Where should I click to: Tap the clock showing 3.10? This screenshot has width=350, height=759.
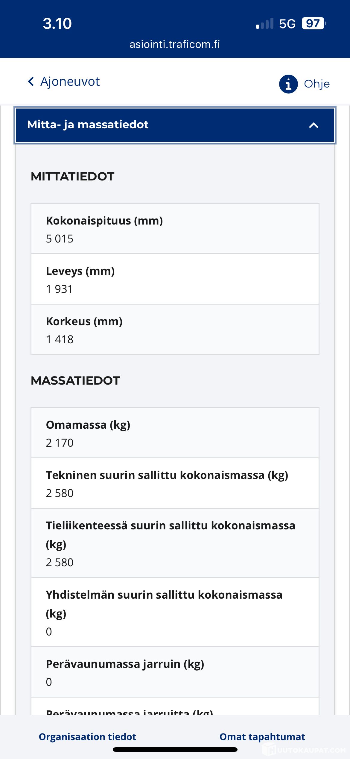57,23
